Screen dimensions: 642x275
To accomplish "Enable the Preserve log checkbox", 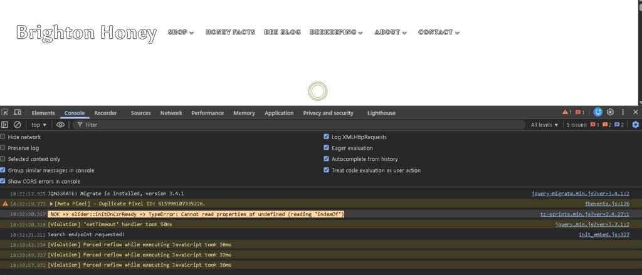I will 3,148.
